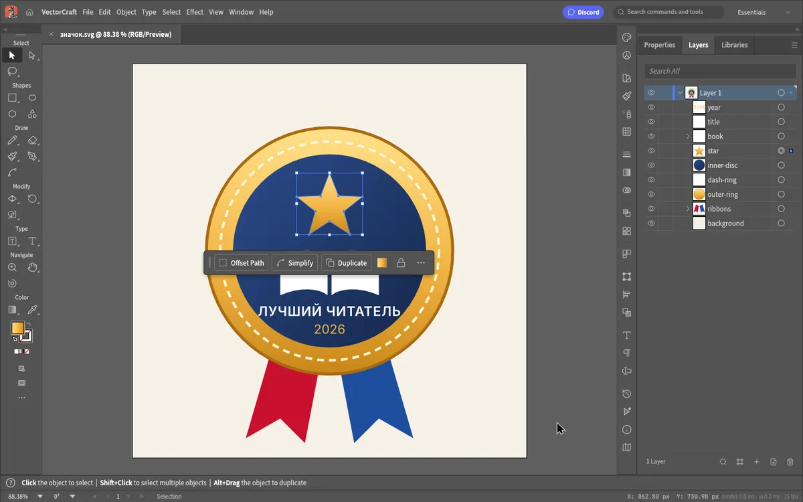Image resolution: width=803 pixels, height=502 pixels.
Task: Click the Simplify button
Action: 294,263
